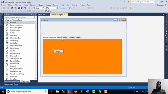The height and width of the screenshot is (94, 168).
Task: Open Firefox from the taskbar
Action: 76,92
